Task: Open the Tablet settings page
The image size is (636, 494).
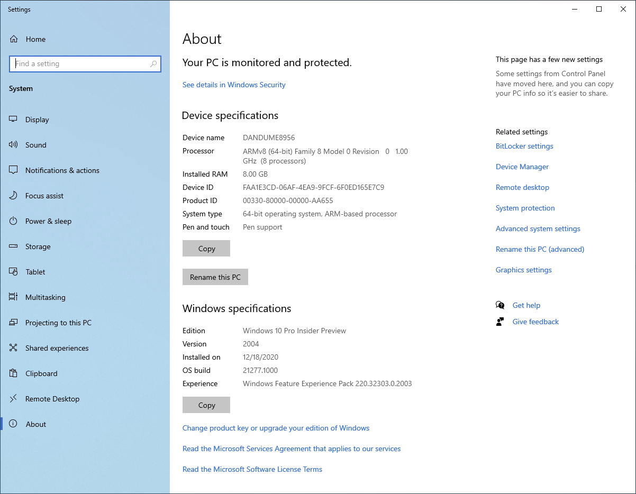Action: point(13,271)
